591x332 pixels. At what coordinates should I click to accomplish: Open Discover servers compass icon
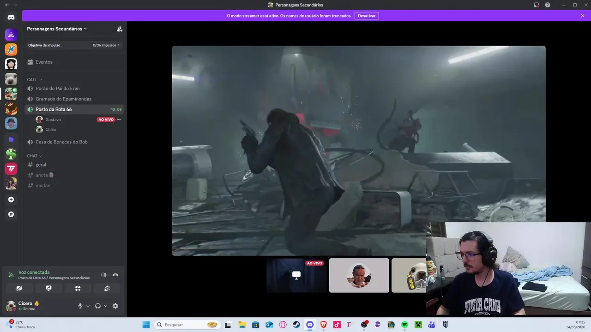click(11, 214)
